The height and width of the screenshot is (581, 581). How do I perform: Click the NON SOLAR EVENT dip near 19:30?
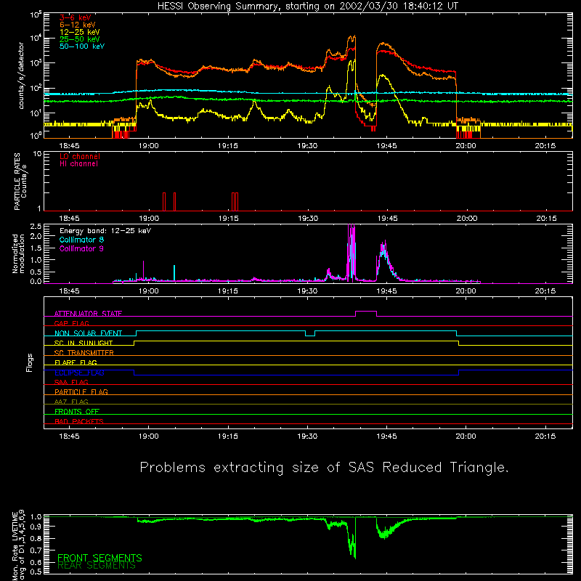(x=310, y=335)
